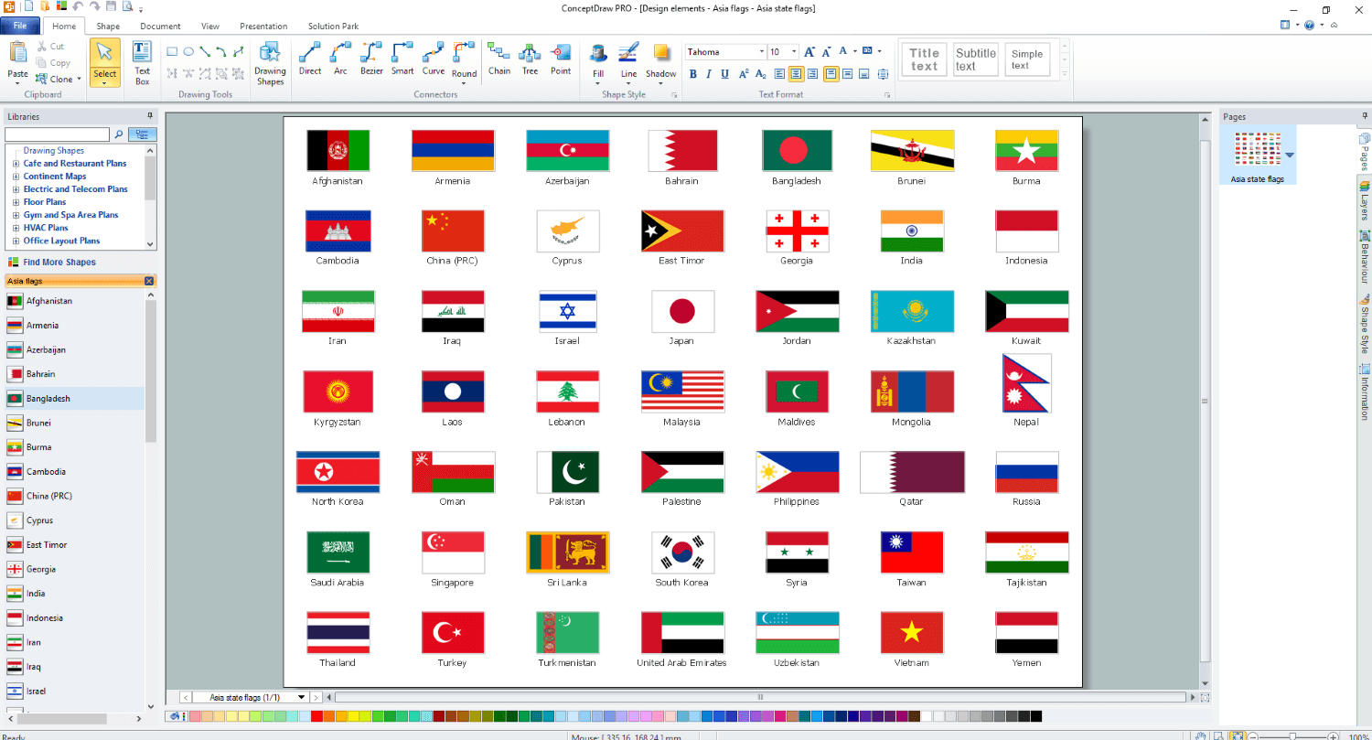Image resolution: width=1372 pixels, height=740 pixels.
Task: Click the Clone tool icon
Action: tap(42, 79)
